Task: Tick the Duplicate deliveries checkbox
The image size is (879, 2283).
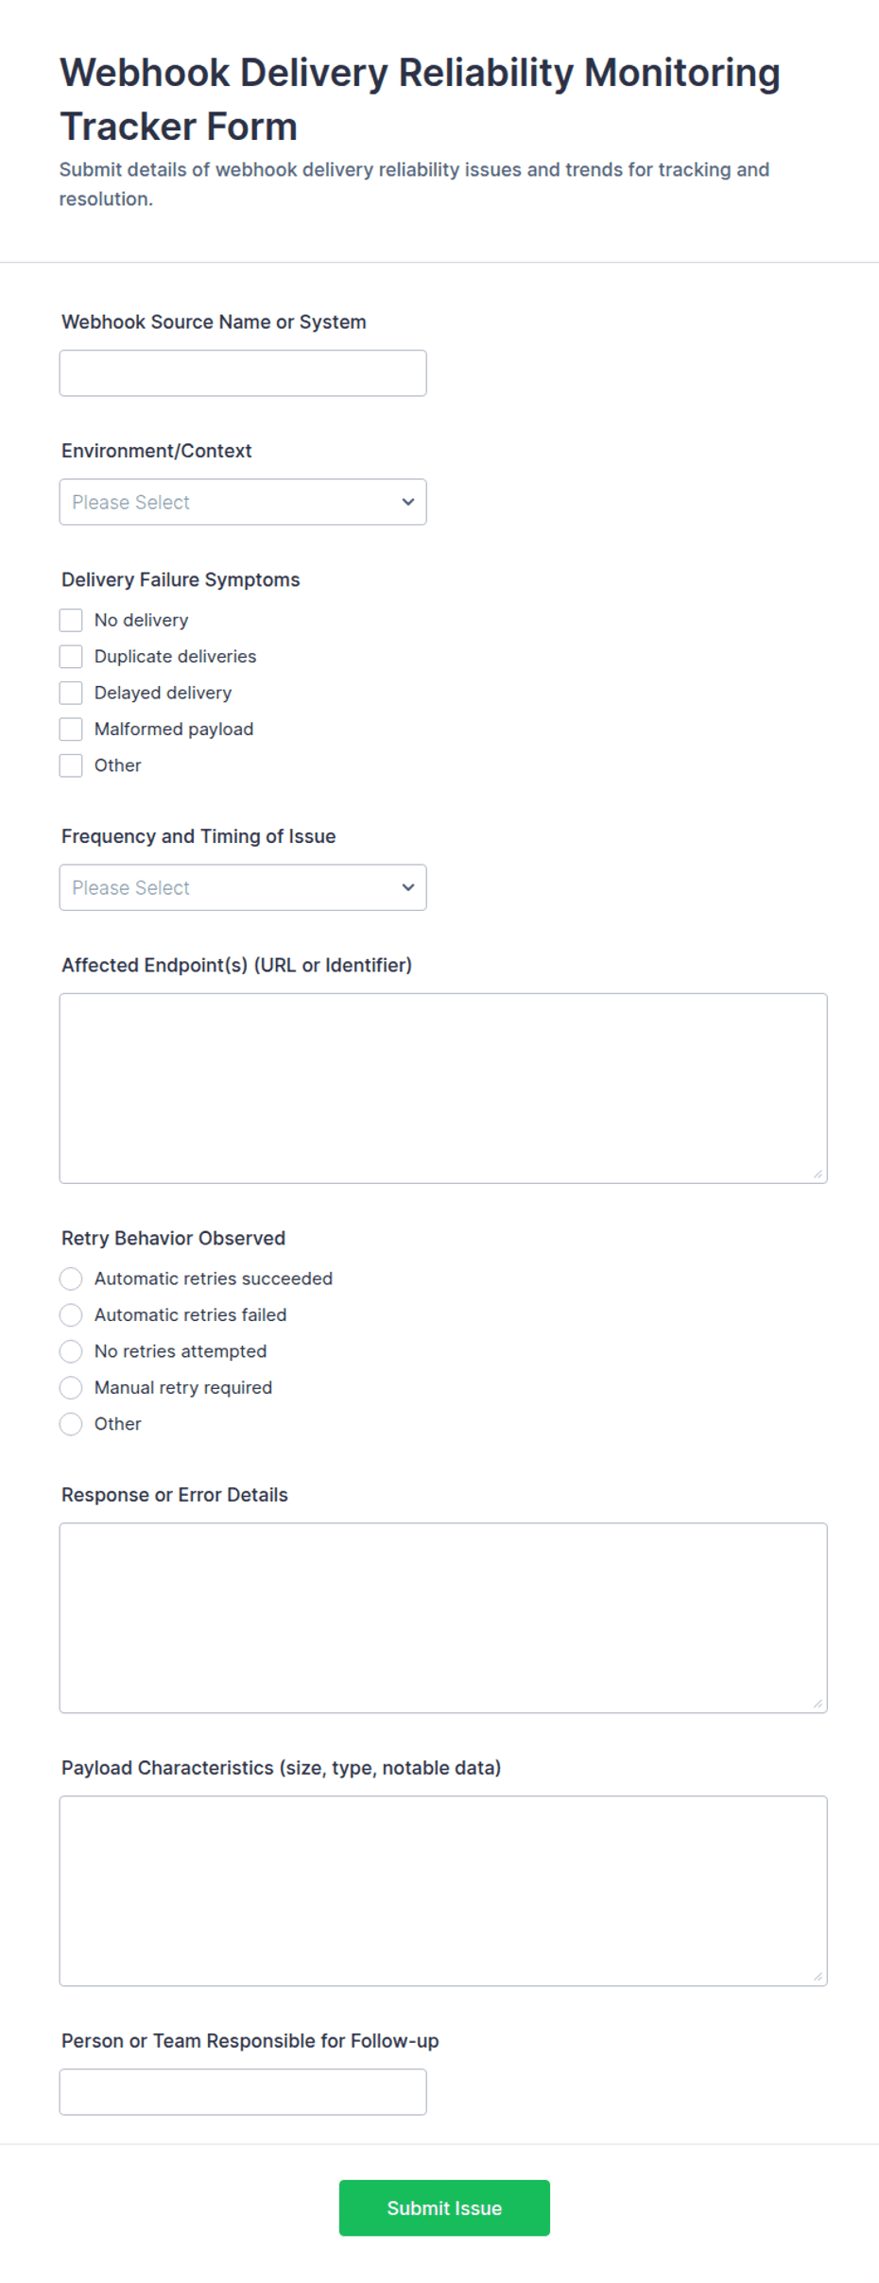Action: pos(71,657)
